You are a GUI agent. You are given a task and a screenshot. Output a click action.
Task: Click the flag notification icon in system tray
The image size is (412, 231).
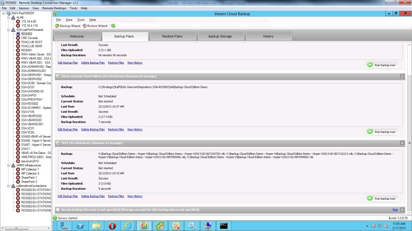(373, 226)
